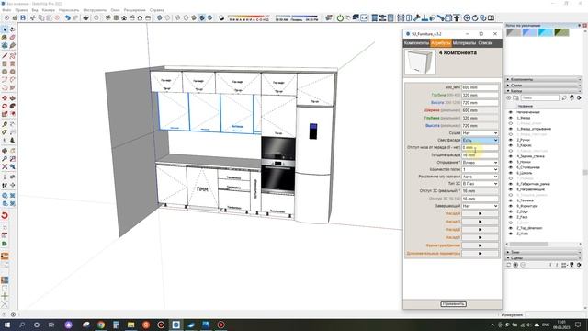The width and height of the screenshot is (588, 331).
Task: Switch to Front view house icon
Action: click(x=124, y=17)
